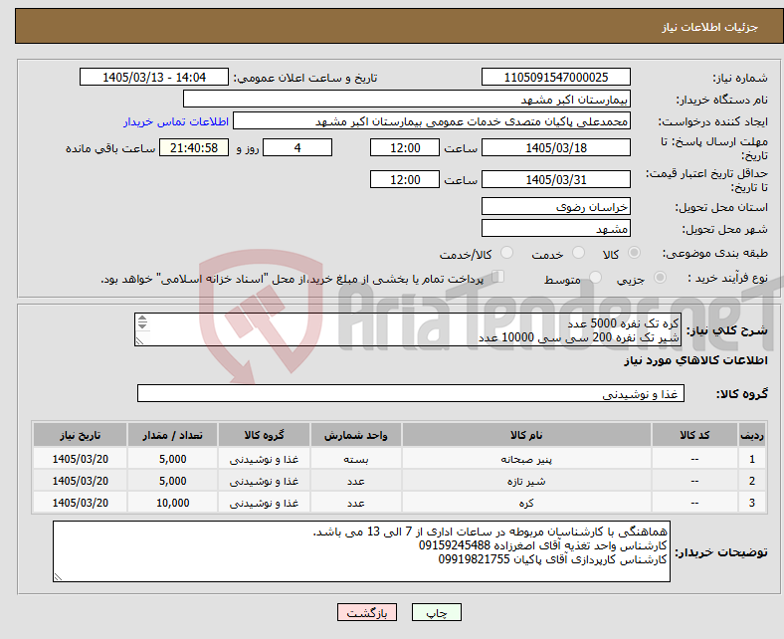Click the خراسان رضوی province field
The height and width of the screenshot is (639, 784).
coord(555,206)
